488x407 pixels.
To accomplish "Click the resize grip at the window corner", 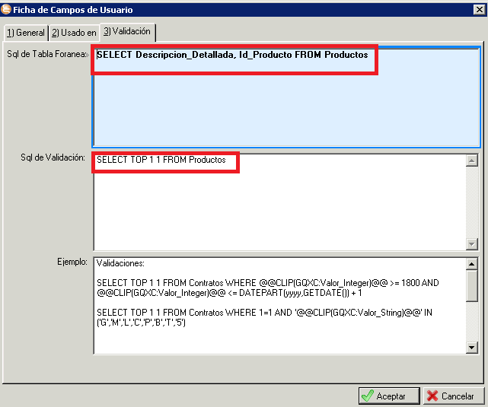I will (483, 402).
